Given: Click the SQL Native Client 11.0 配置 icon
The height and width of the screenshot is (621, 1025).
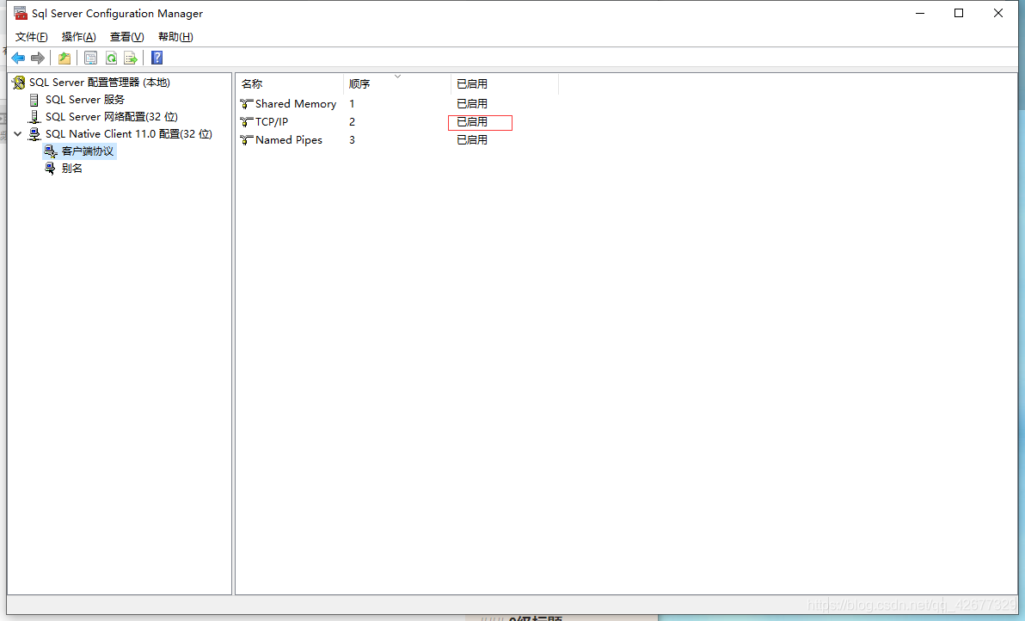Looking at the screenshot, I should coord(34,134).
